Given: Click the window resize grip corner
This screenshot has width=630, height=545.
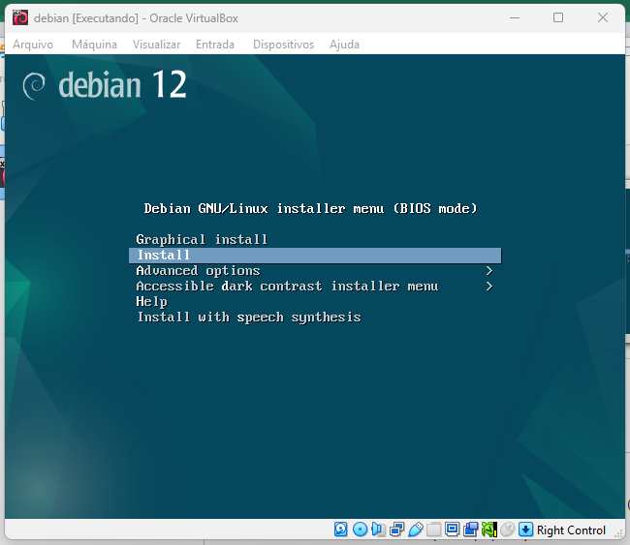Looking at the screenshot, I should pyautogui.click(x=620, y=534).
